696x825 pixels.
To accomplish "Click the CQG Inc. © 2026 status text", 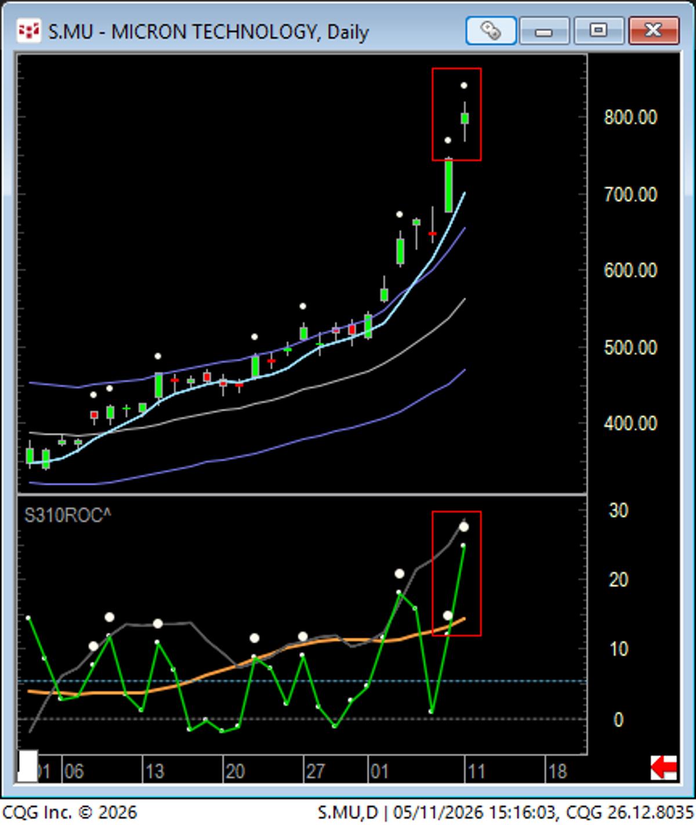I will 70,812.
